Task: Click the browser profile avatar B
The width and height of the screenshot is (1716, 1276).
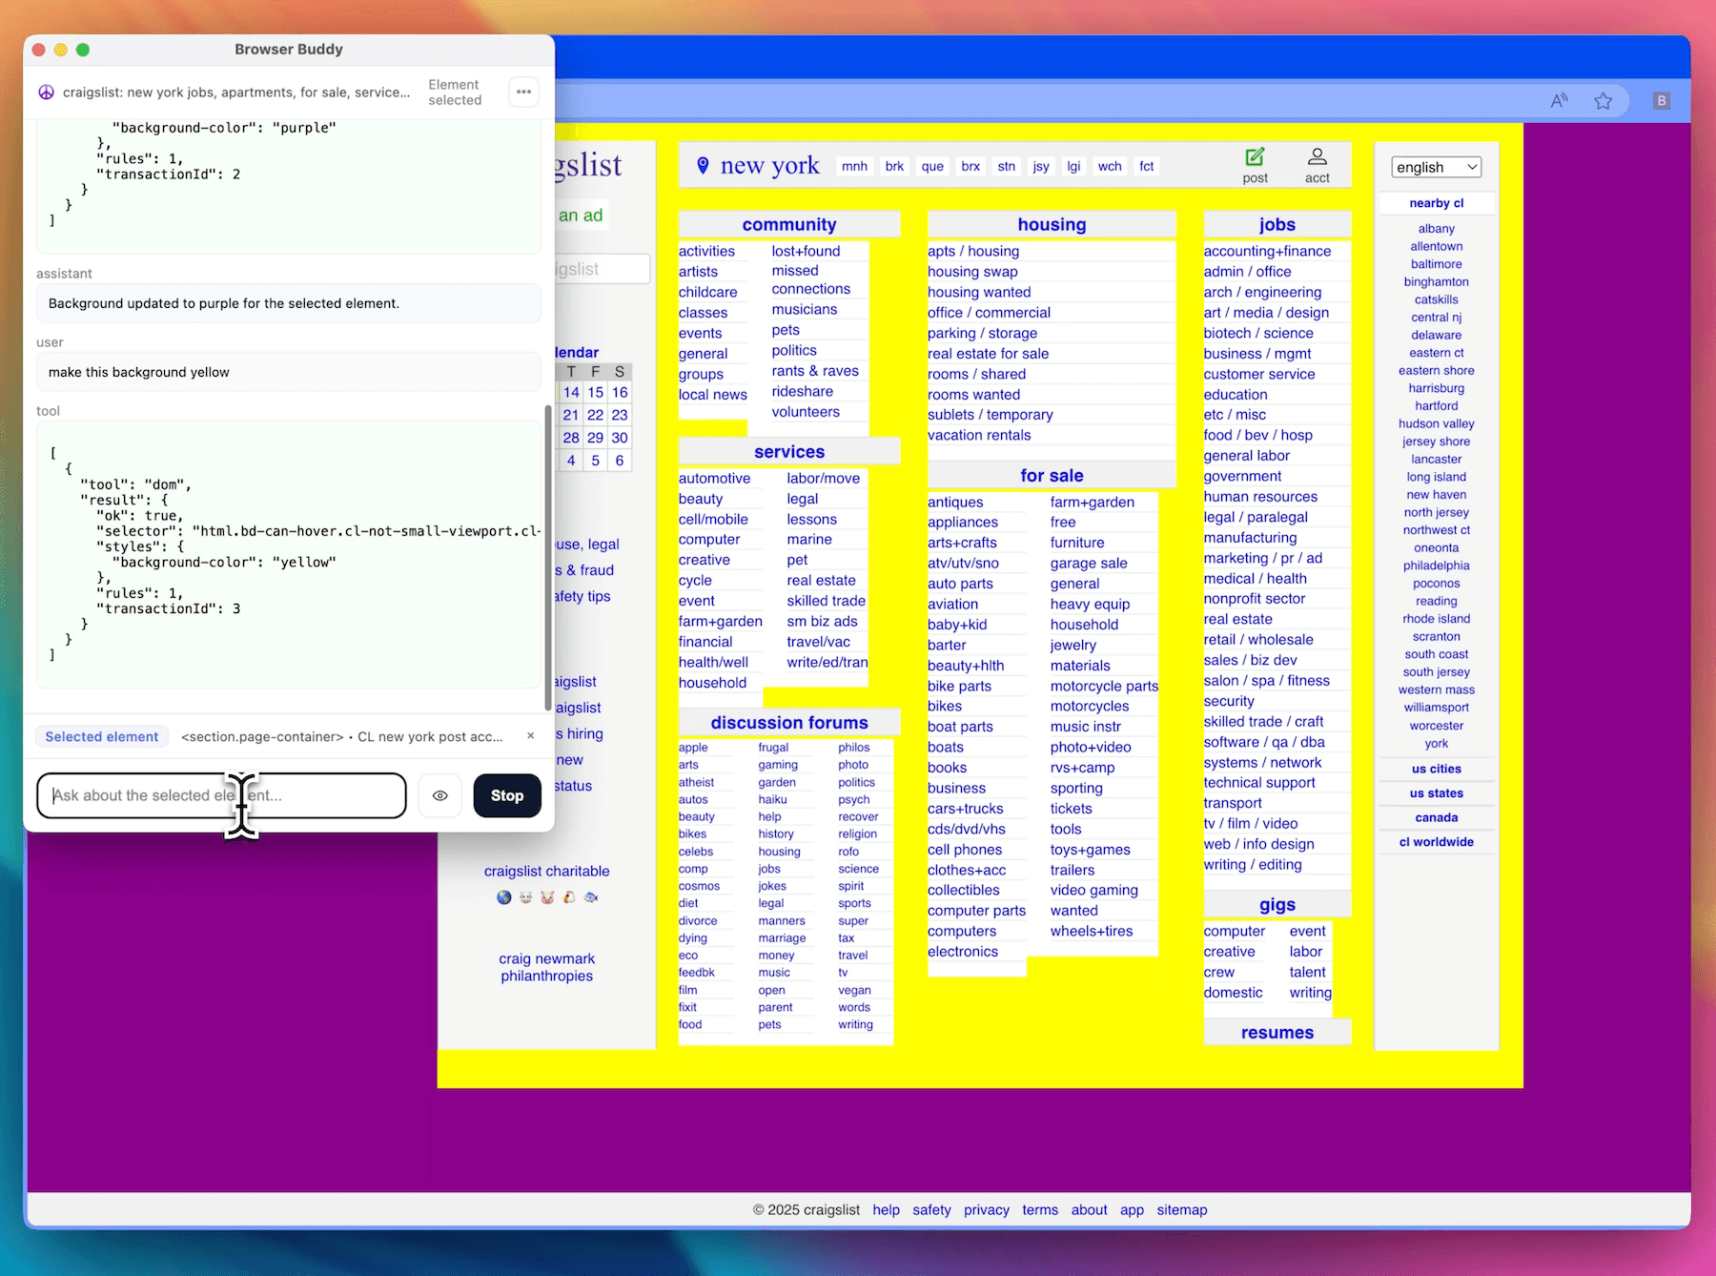Action: (x=1661, y=100)
